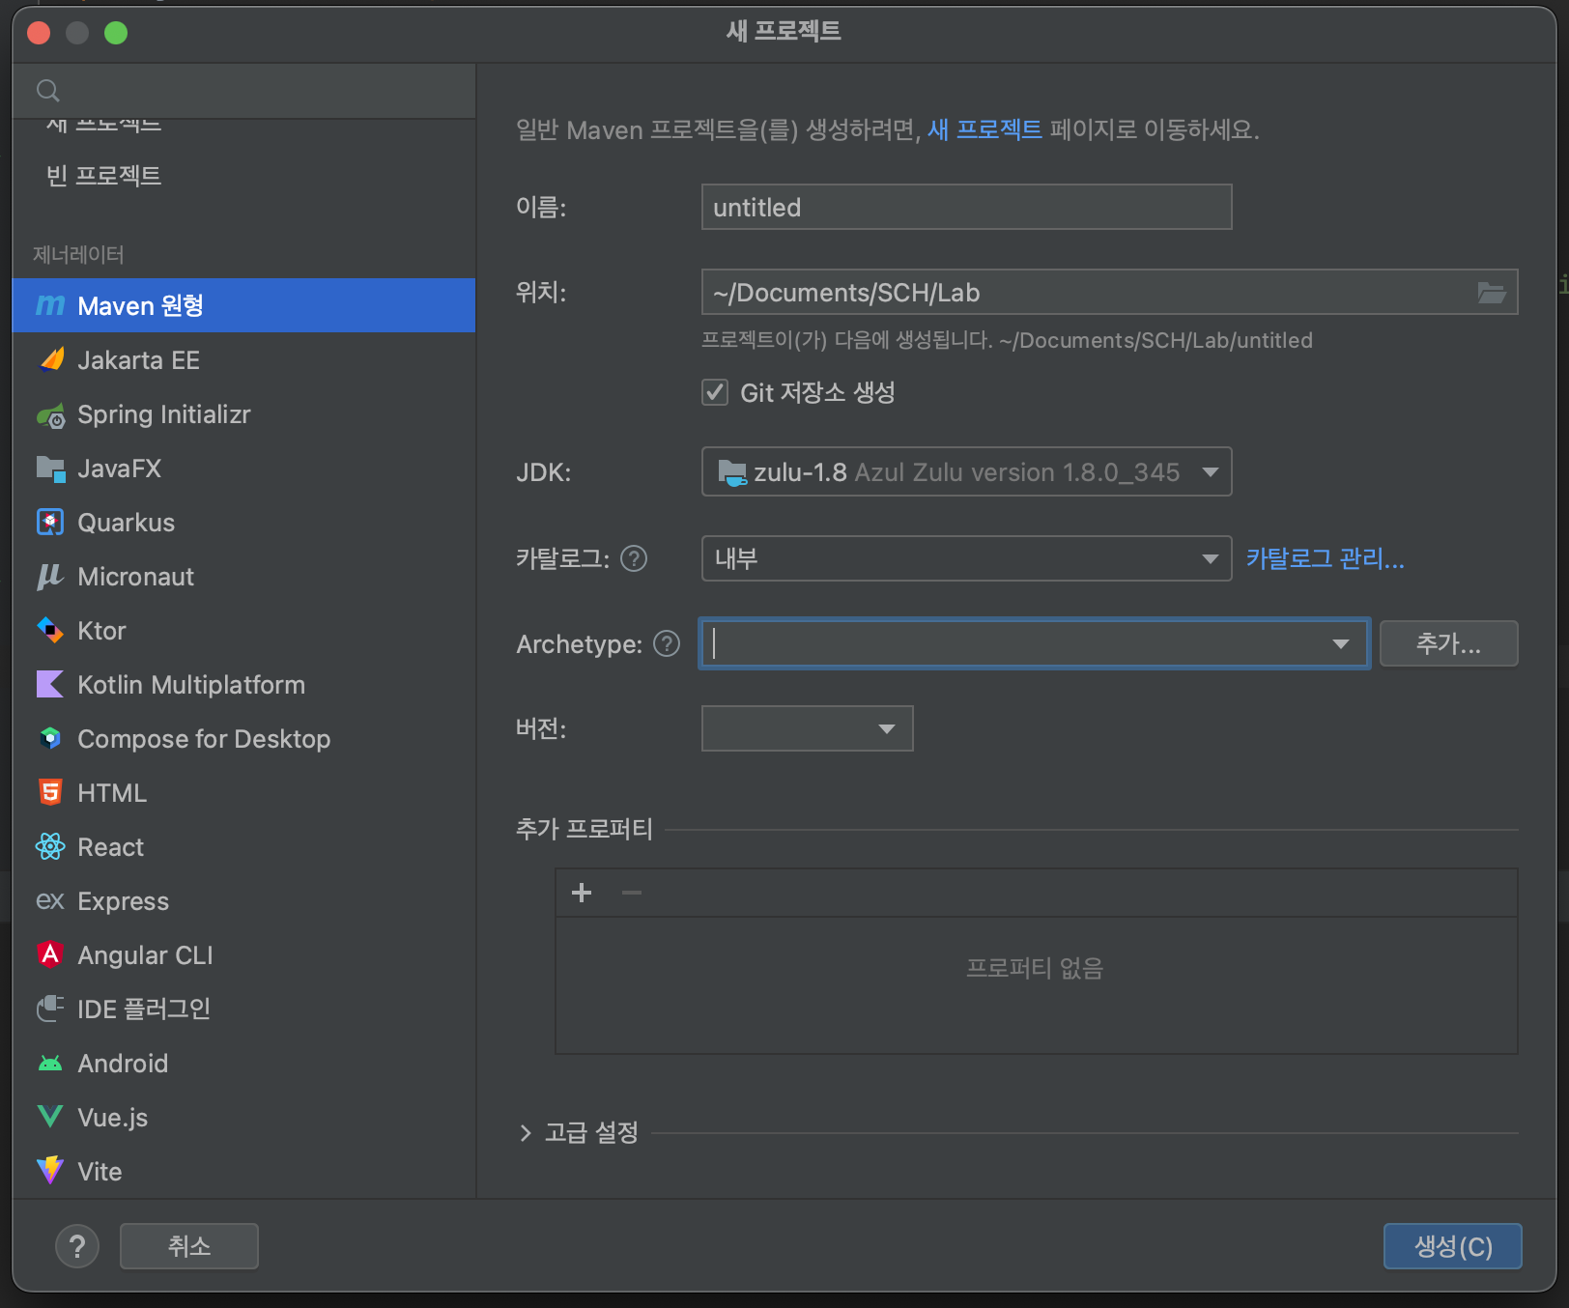The image size is (1569, 1308).
Task: Click the Compose for Desktop icon
Action: coord(50,739)
